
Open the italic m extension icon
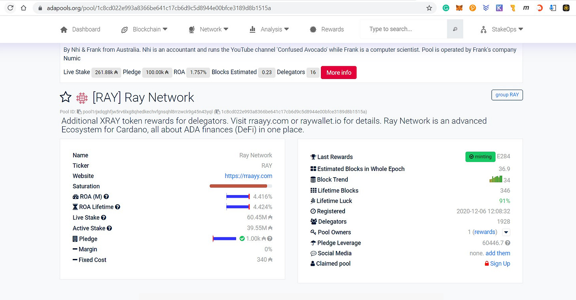(x=526, y=8)
